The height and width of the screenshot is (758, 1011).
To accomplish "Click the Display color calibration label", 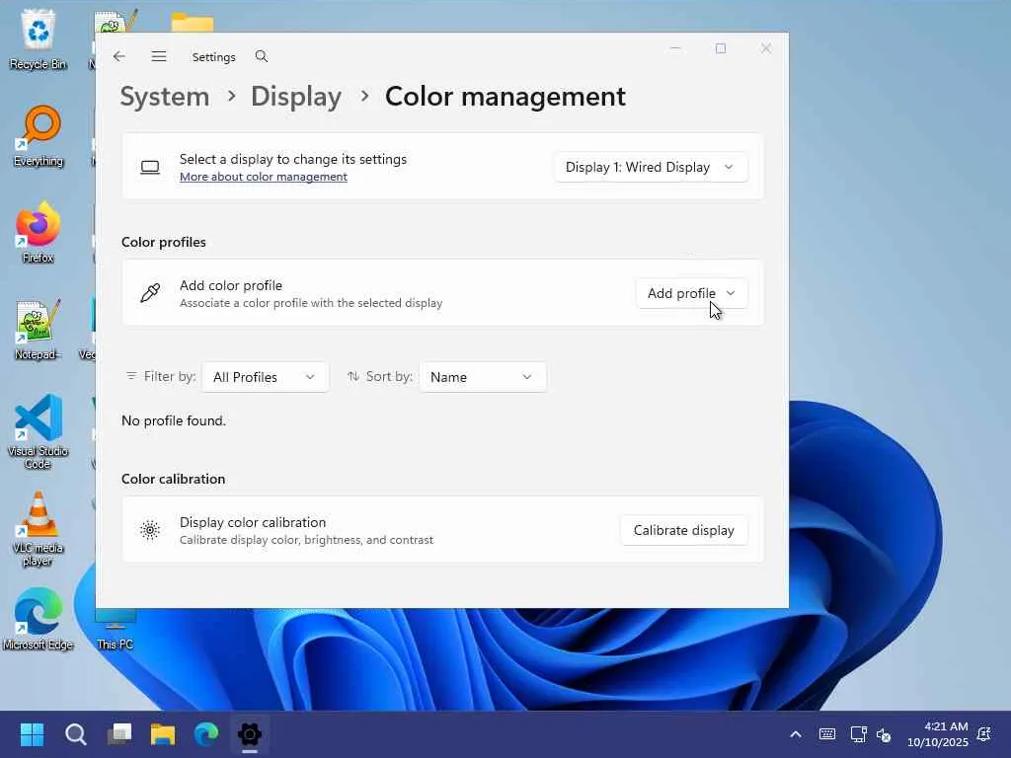I will pos(253,523).
